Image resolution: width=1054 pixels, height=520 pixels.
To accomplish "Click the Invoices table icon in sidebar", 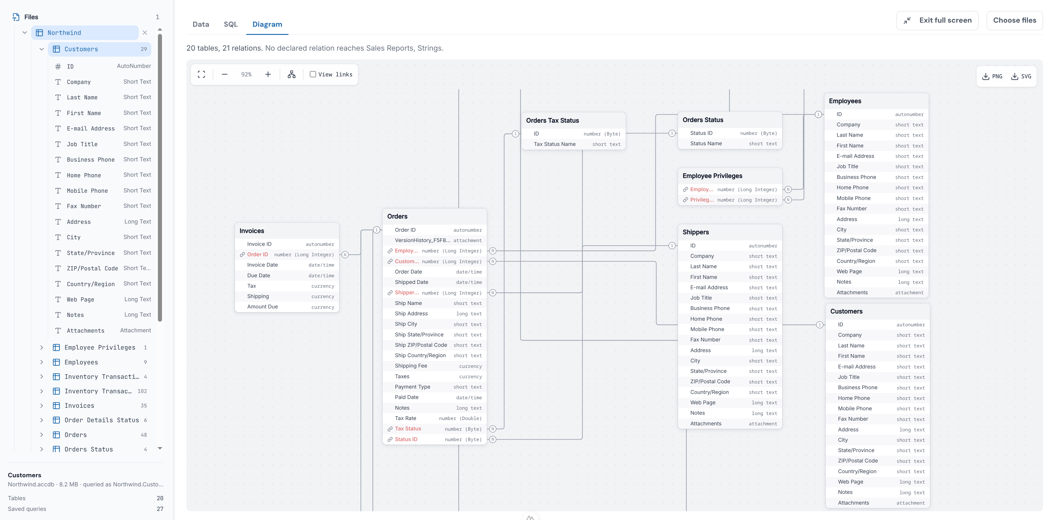I will [x=57, y=406].
